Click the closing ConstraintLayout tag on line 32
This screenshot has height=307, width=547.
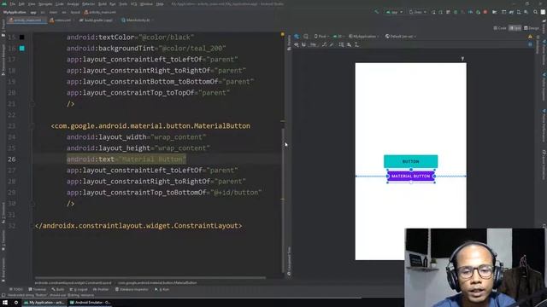tap(138, 225)
